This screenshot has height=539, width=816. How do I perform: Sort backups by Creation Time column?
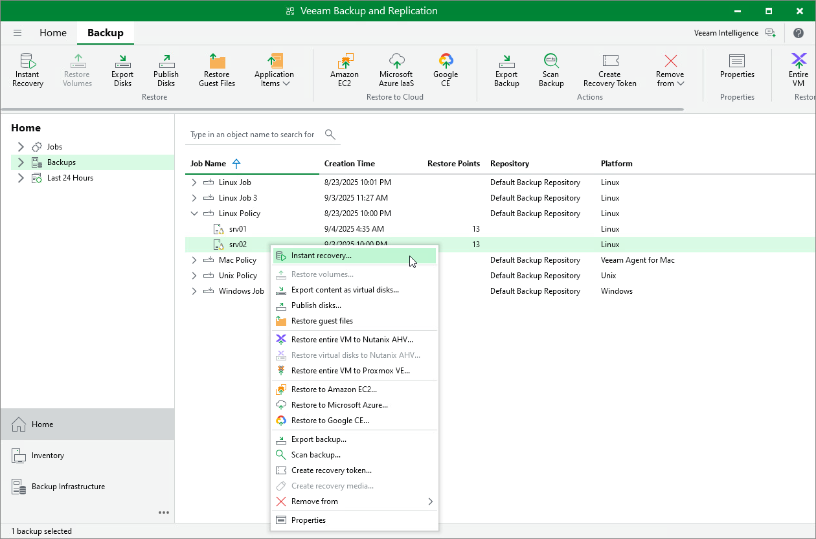[x=350, y=164]
